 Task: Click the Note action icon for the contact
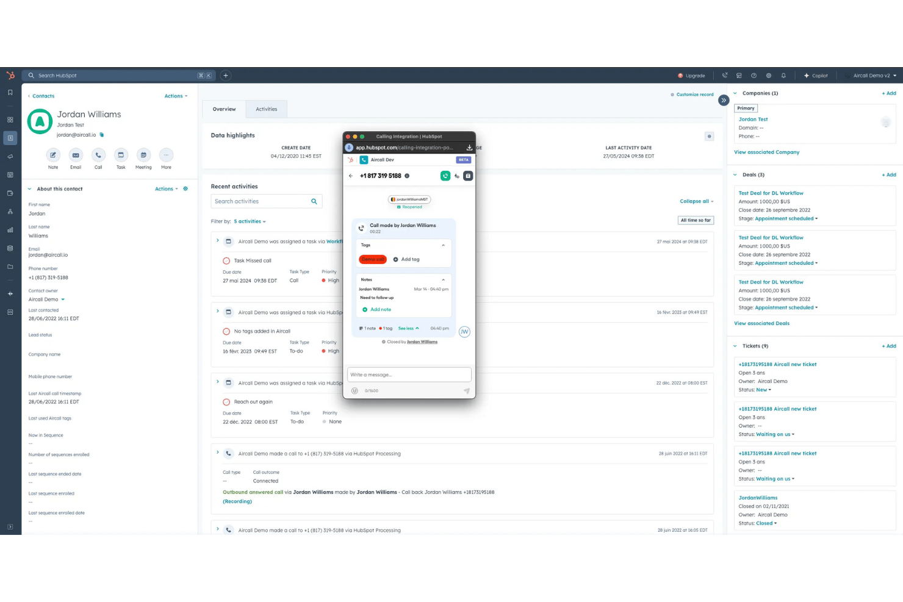coord(53,155)
